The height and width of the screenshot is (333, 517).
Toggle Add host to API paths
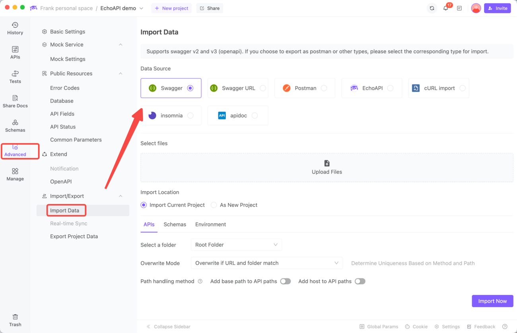[x=360, y=281]
